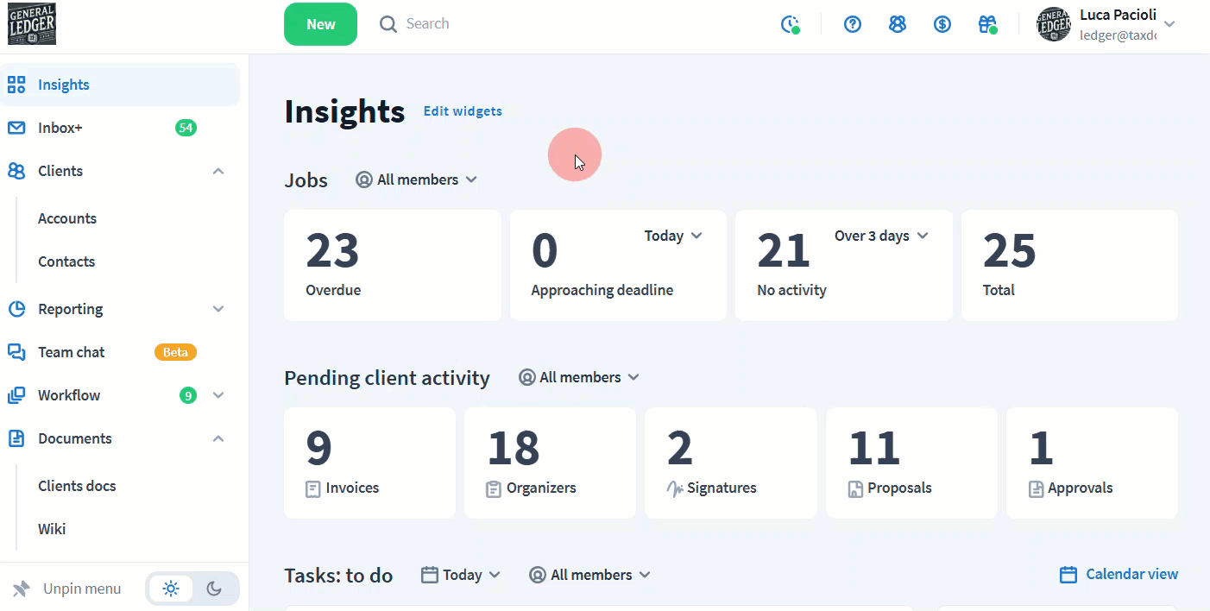Open Inbox+ from the sidebar
1210x611 pixels.
(x=60, y=128)
